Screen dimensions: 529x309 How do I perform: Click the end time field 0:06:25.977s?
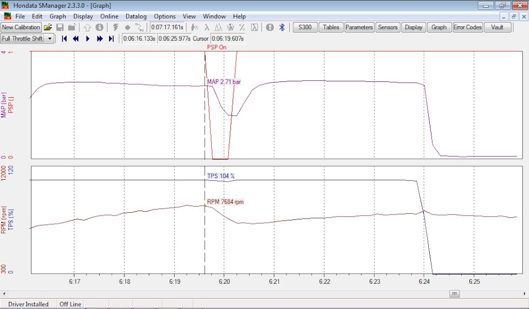175,38
